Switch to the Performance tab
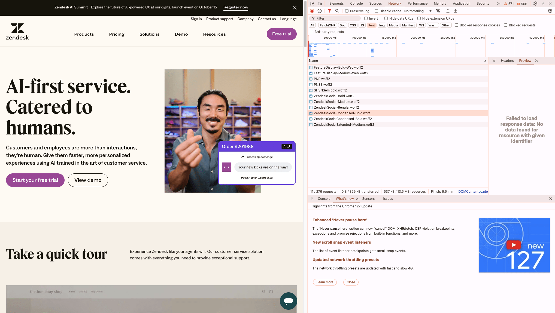Viewport: 555px width, 313px height. click(x=417, y=4)
